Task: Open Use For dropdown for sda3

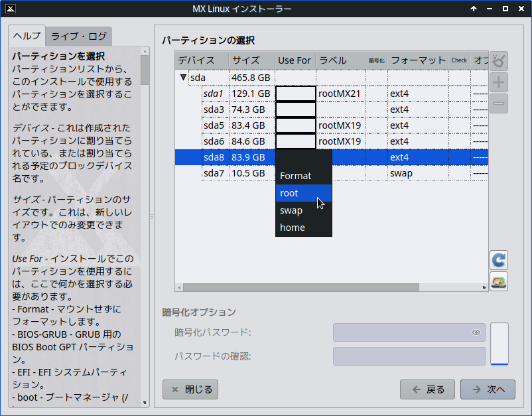Action: click(x=295, y=109)
